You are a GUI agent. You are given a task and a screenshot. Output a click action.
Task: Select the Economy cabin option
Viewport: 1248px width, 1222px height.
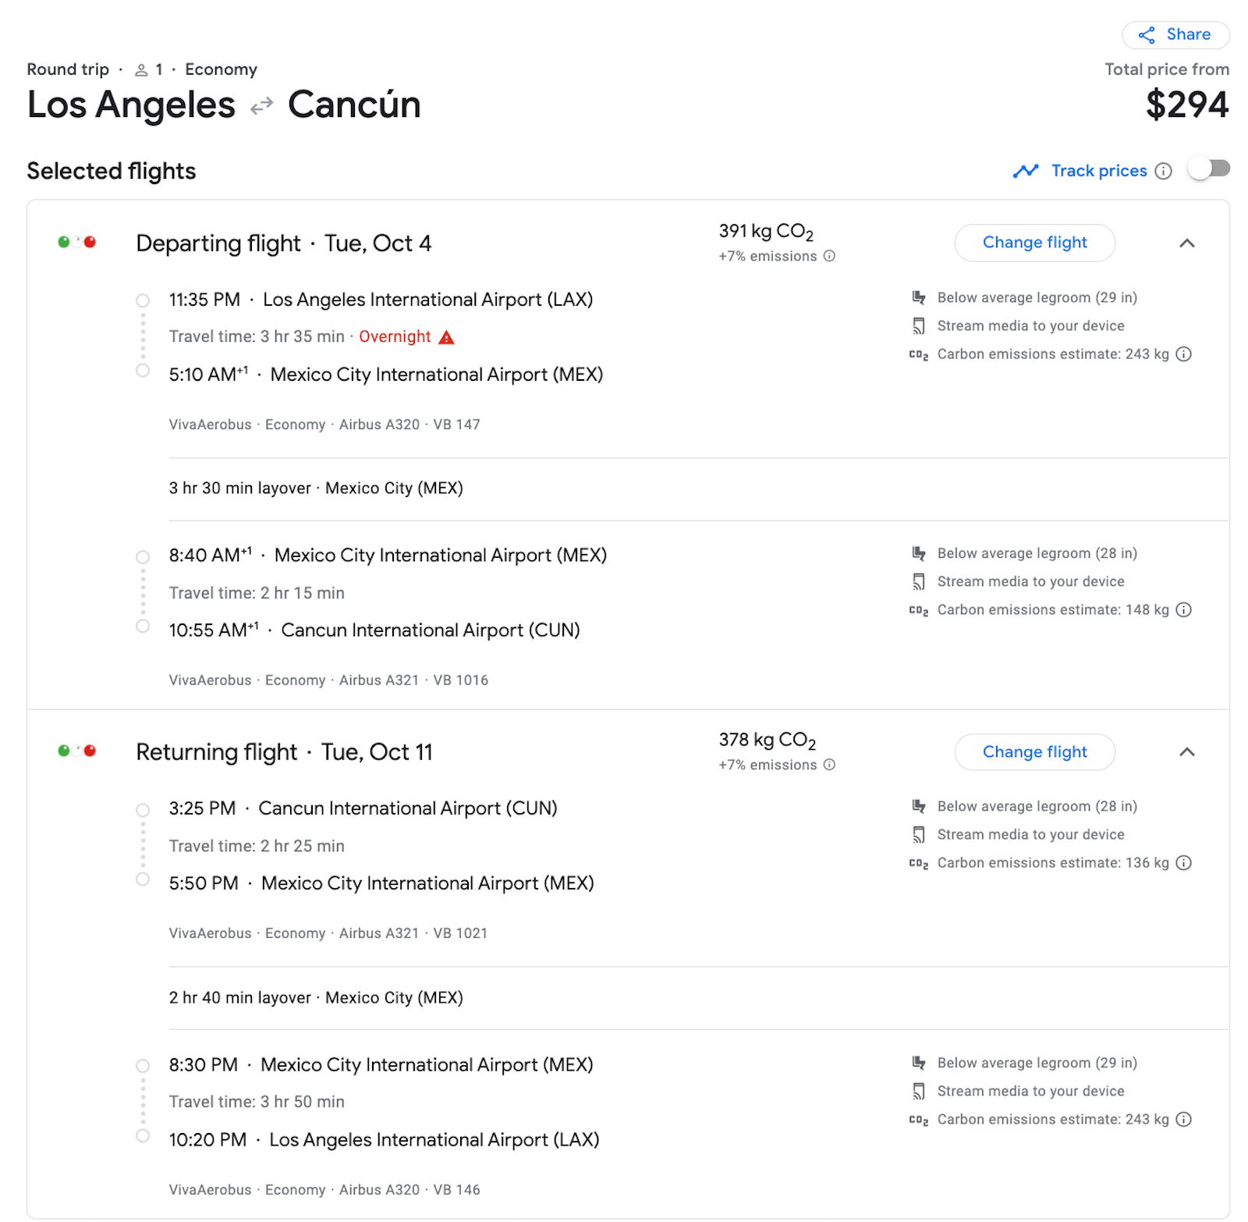(221, 69)
